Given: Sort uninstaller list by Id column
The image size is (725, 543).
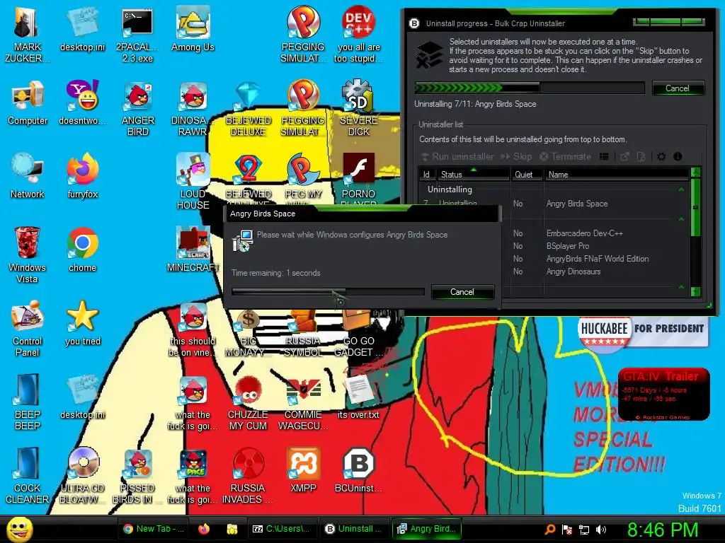Looking at the screenshot, I should click(427, 175).
